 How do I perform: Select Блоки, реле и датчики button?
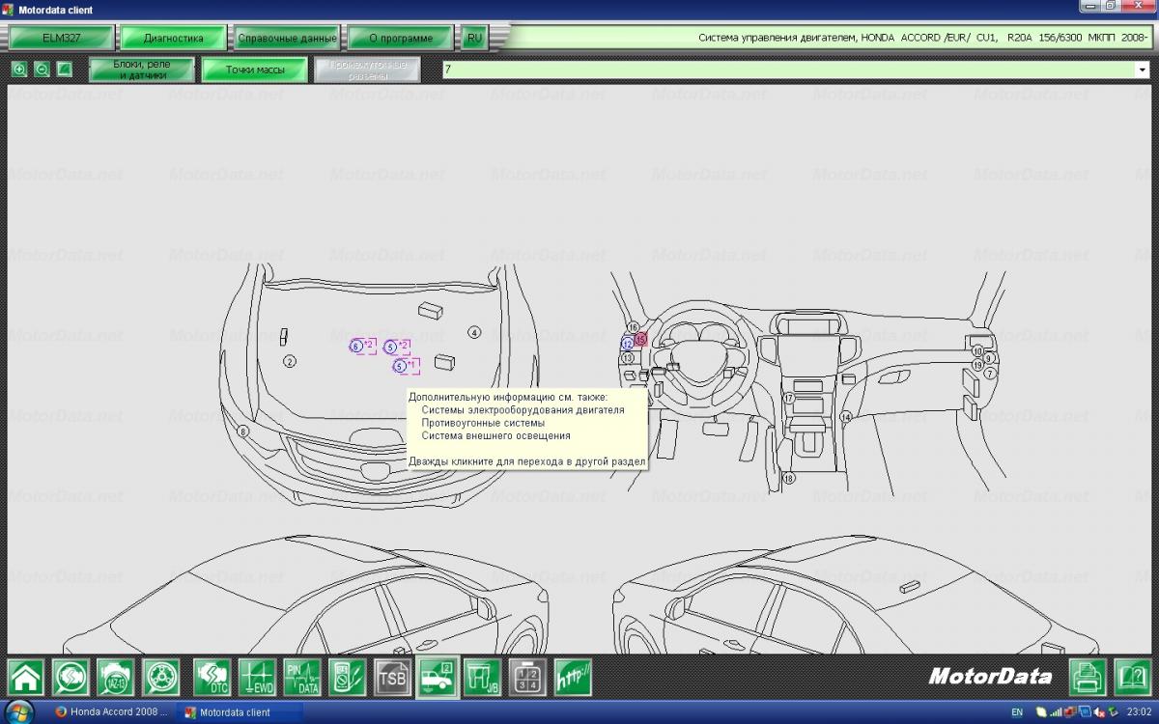142,70
